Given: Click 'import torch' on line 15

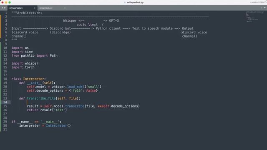Looking at the screenshot, I should (23, 67).
